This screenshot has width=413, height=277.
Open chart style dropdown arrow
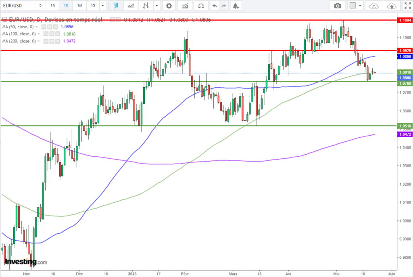pyautogui.click(x=157, y=6)
